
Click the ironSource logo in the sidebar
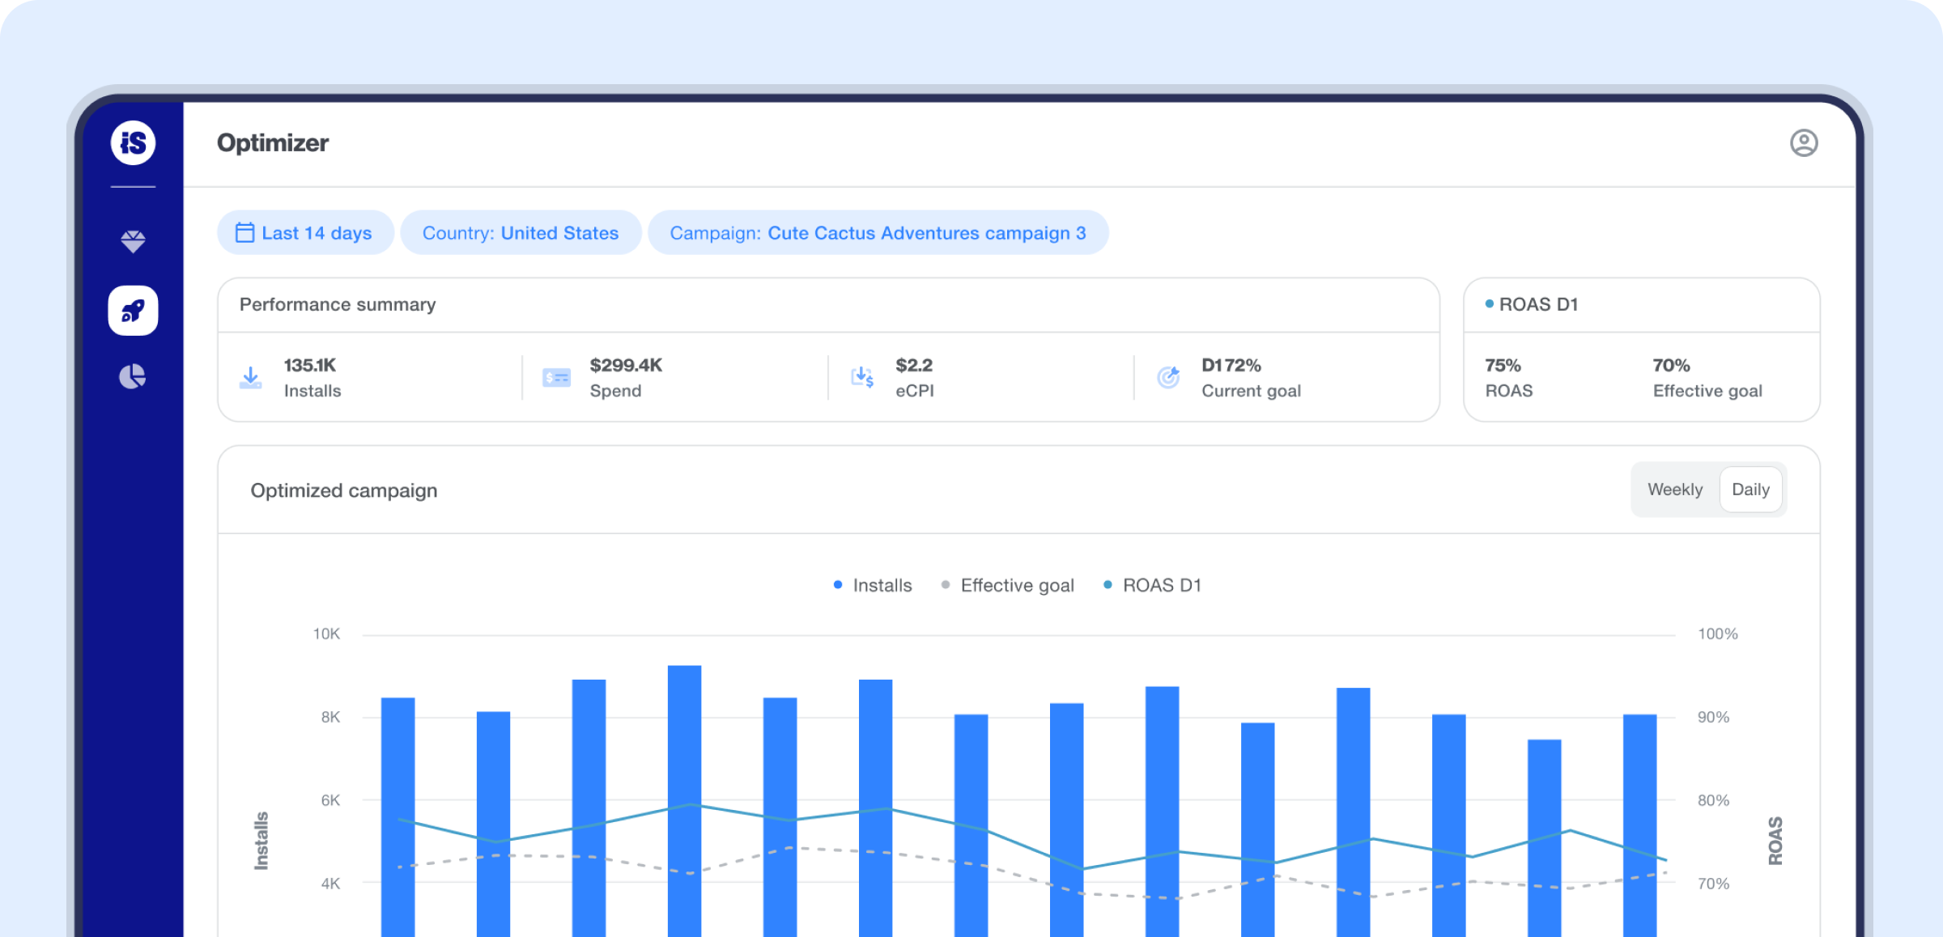133,143
